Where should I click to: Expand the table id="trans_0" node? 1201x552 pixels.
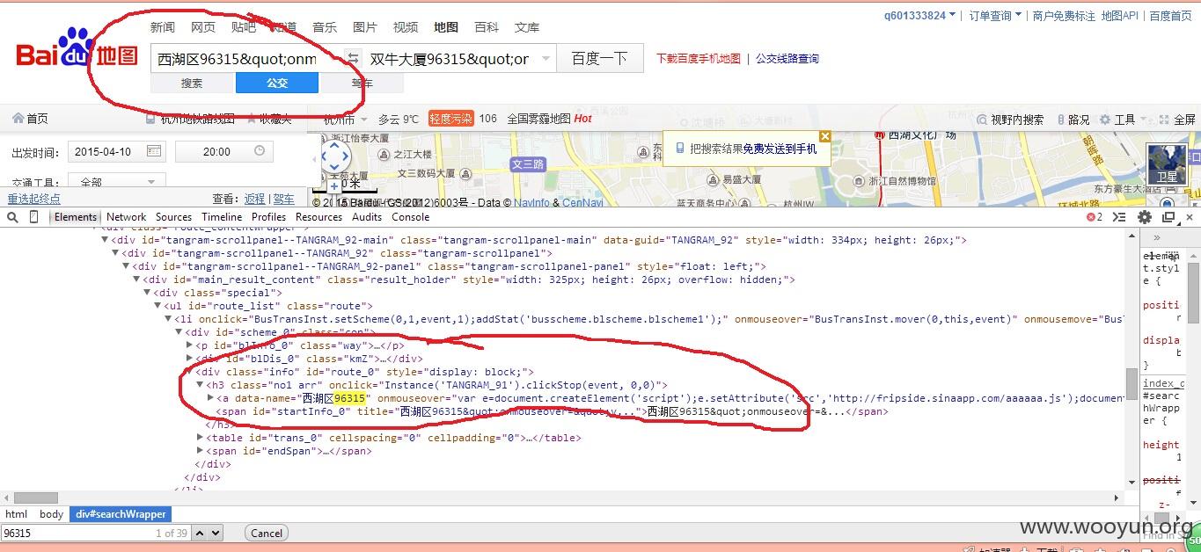(201, 438)
